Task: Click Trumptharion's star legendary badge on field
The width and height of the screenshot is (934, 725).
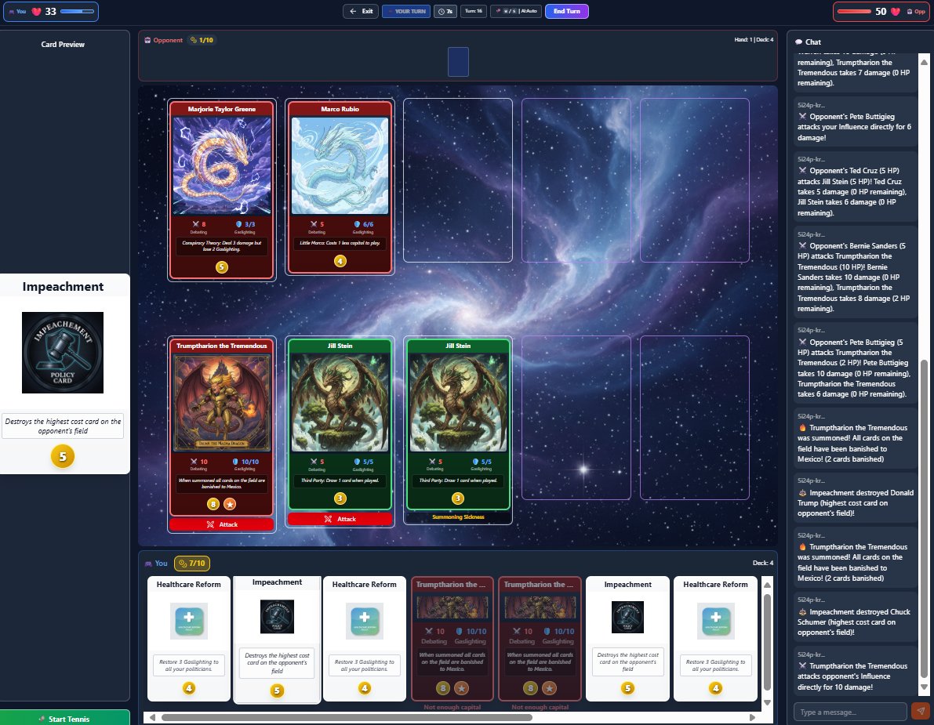Action: [230, 504]
